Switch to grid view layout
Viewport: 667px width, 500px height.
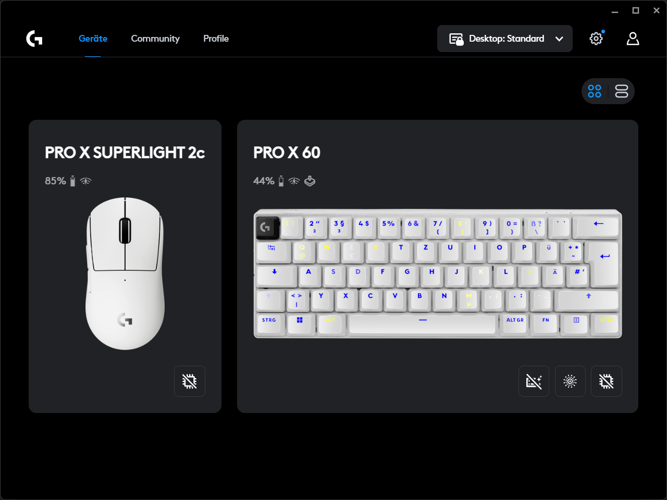[595, 91]
